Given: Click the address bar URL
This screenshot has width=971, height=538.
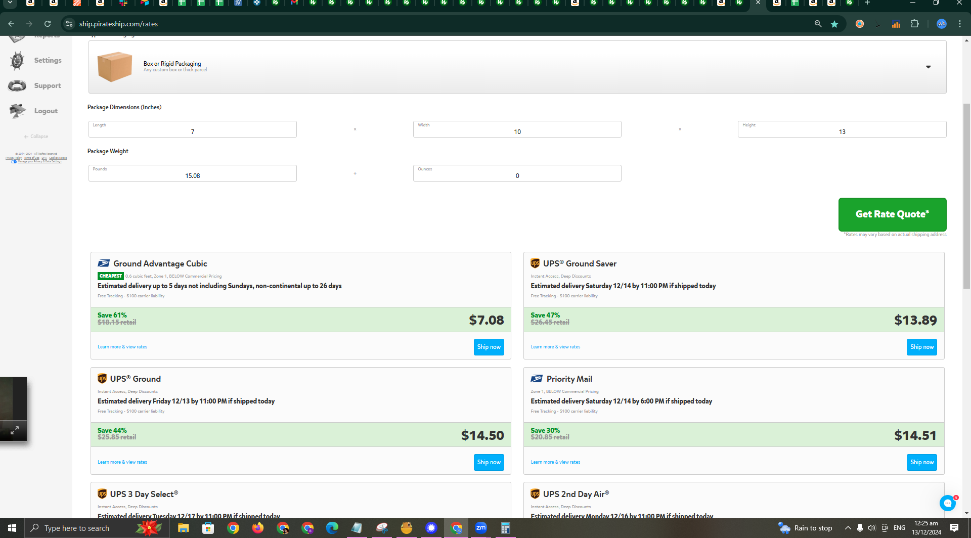Looking at the screenshot, I should click(118, 24).
